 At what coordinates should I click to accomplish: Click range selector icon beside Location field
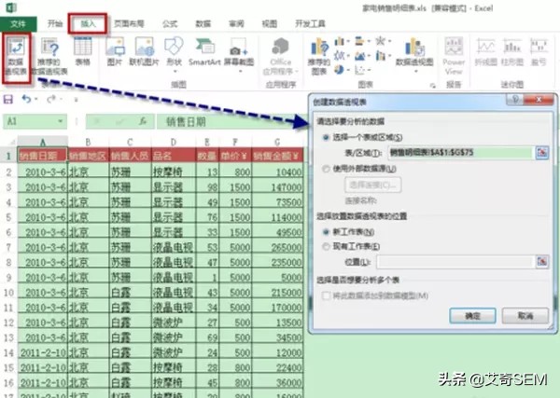[542, 262]
